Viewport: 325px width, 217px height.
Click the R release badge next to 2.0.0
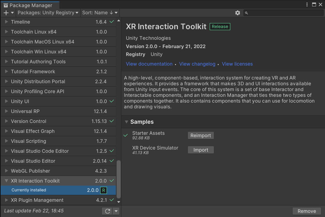103,190
